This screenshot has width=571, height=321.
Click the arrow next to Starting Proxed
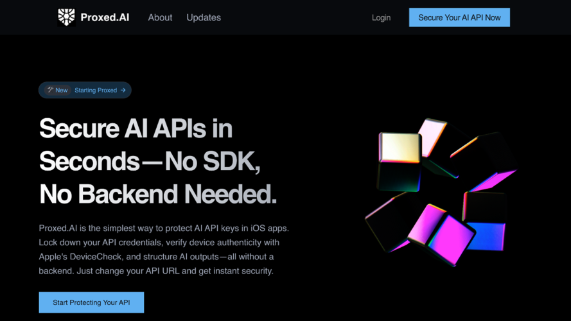[x=123, y=91]
